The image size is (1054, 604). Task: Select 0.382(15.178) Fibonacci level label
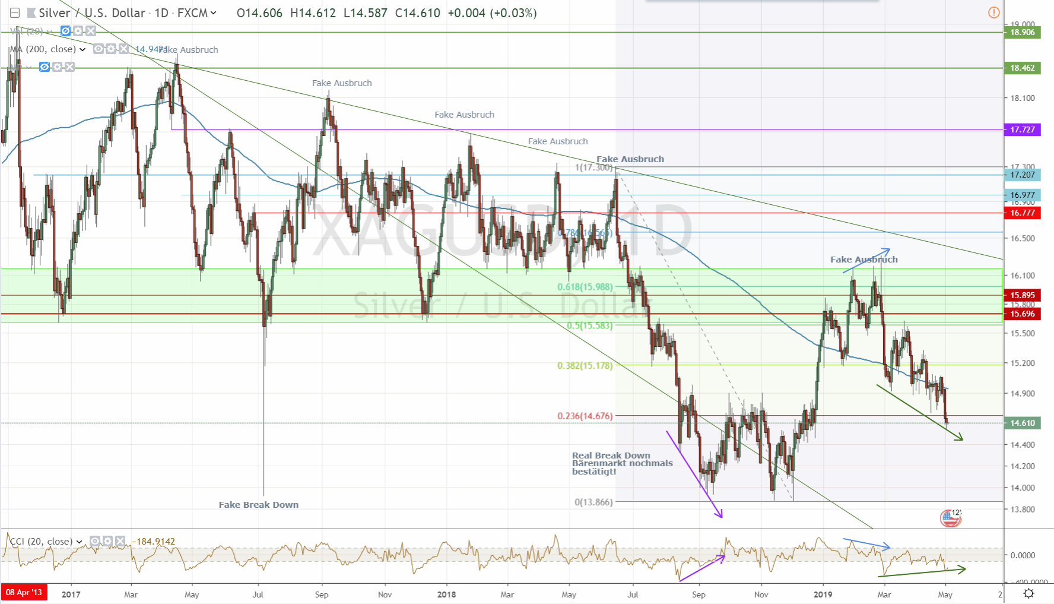tap(585, 365)
